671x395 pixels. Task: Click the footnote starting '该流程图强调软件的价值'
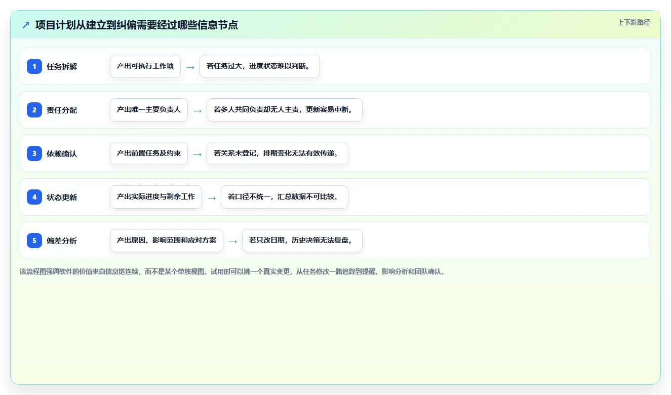pyautogui.click(x=232, y=271)
